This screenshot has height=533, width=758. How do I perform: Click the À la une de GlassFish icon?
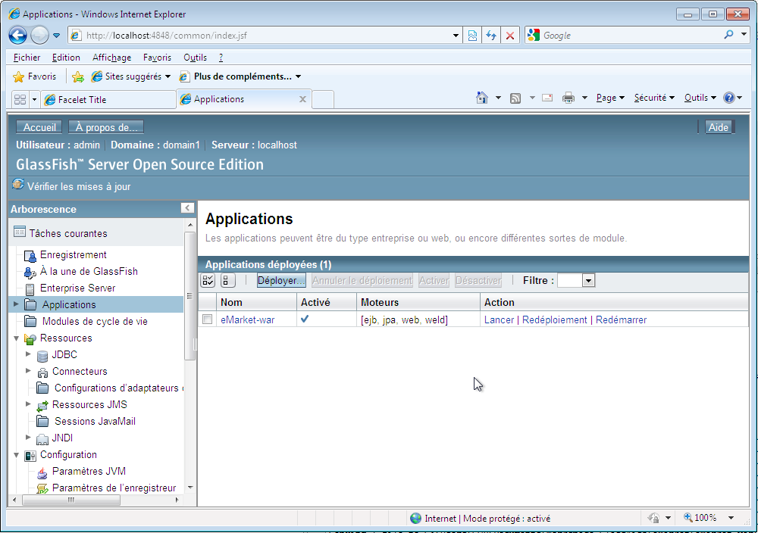[30, 273]
